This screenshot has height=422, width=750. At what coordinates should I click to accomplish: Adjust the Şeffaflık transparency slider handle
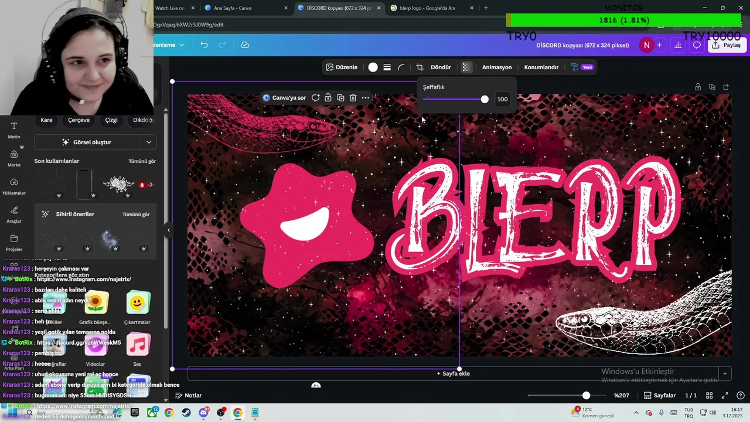(485, 99)
